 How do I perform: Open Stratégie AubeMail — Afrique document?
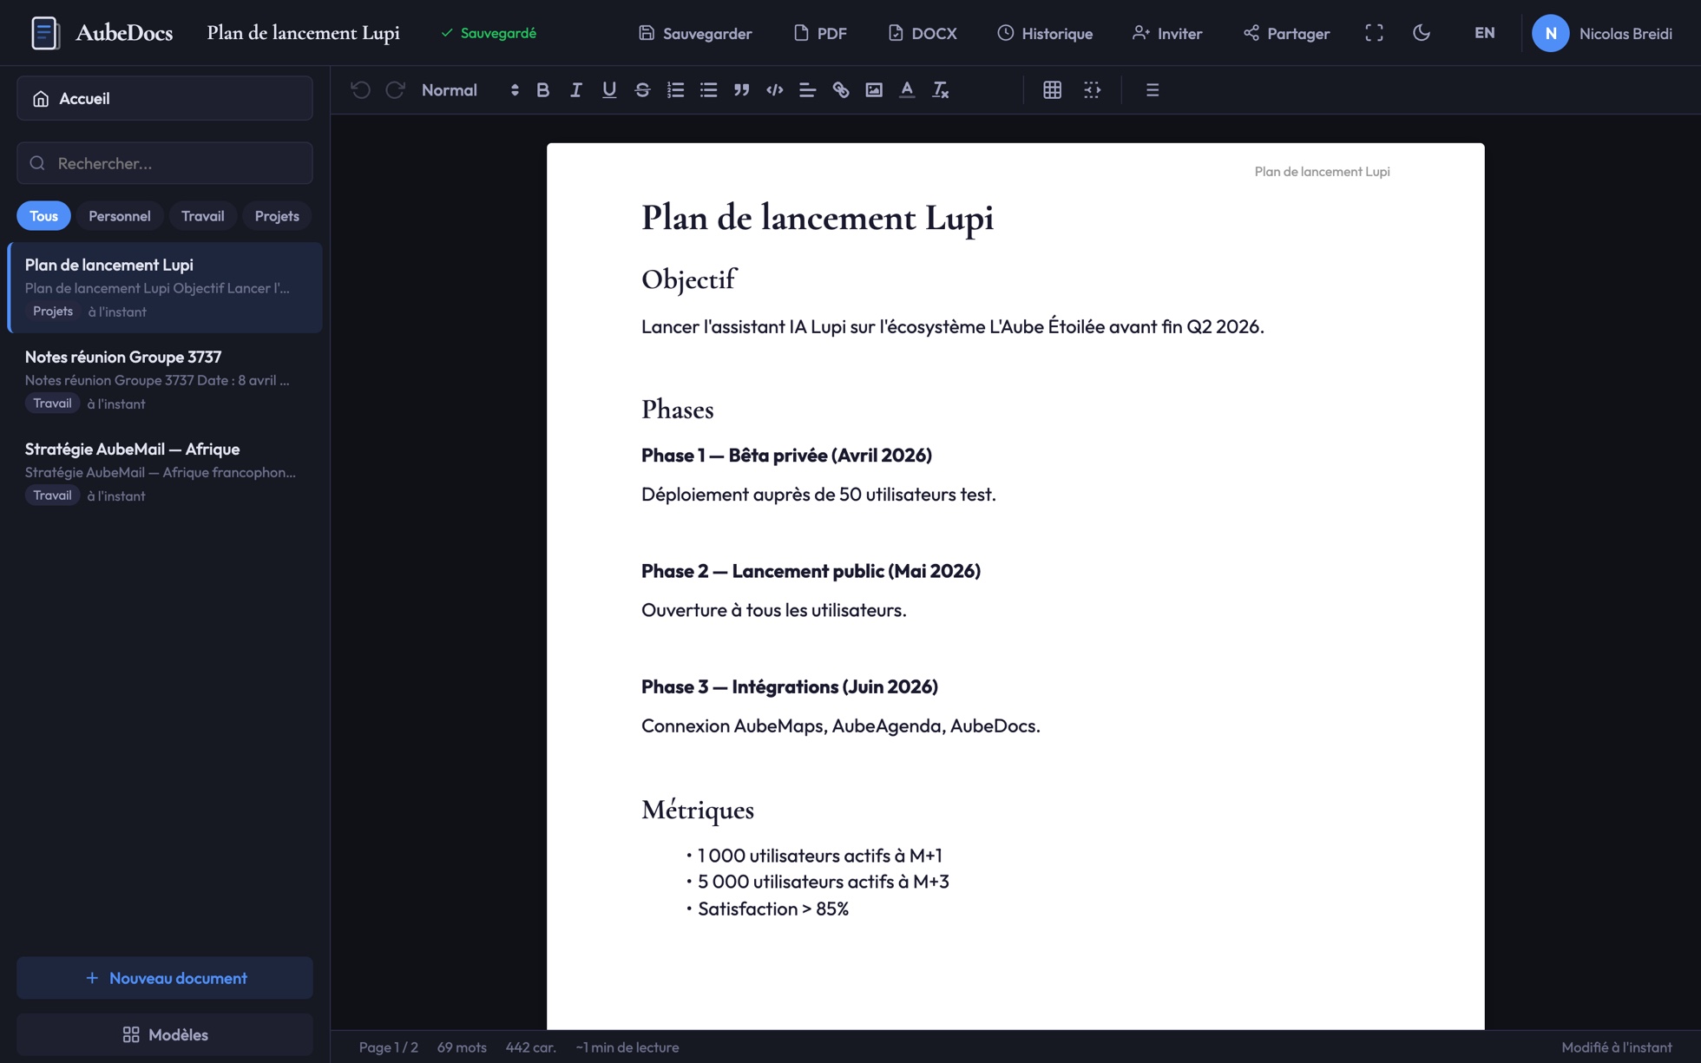(x=165, y=471)
